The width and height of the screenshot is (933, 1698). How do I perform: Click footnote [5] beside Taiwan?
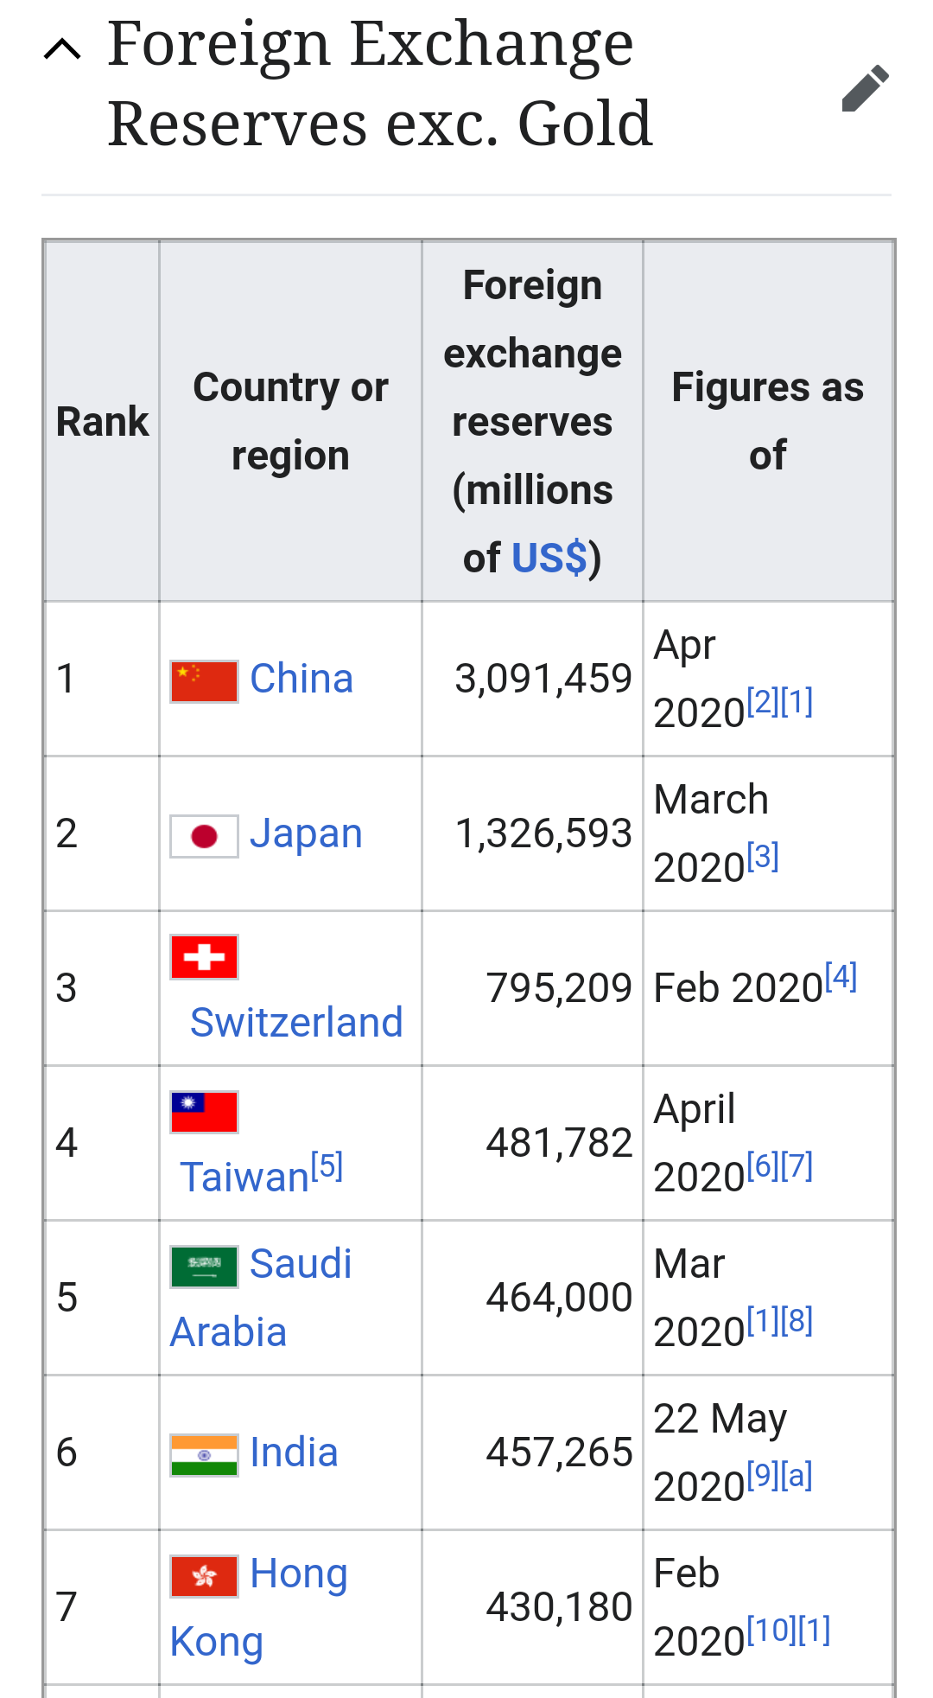tap(327, 1166)
